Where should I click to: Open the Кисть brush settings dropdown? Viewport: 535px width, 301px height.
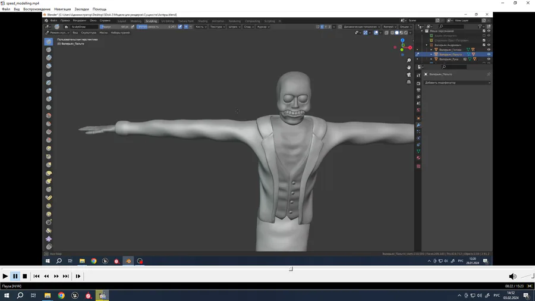(x=200, y=27)
